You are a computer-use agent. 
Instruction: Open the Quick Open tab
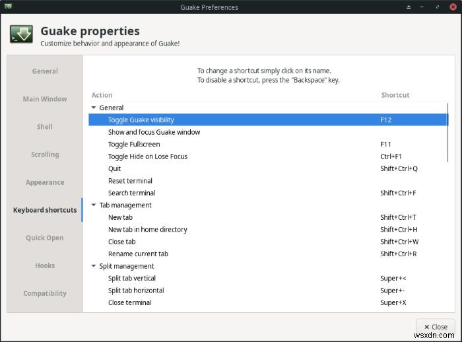coord(45,238)
